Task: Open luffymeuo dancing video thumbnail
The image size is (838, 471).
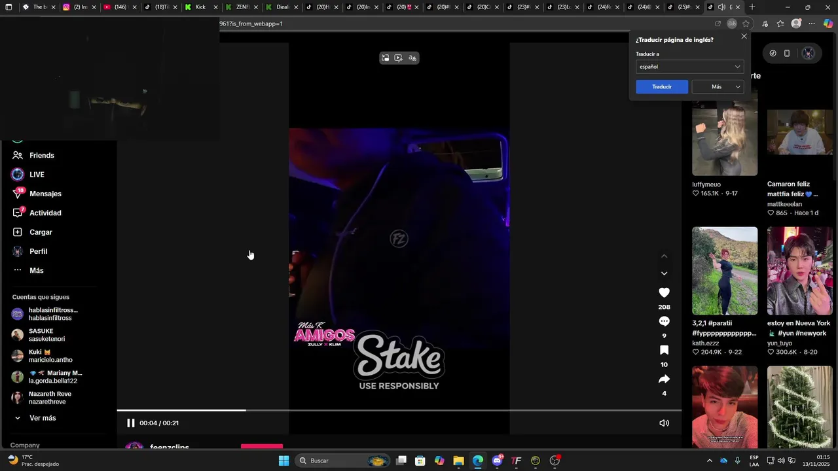Action: [x=725, y=133]
